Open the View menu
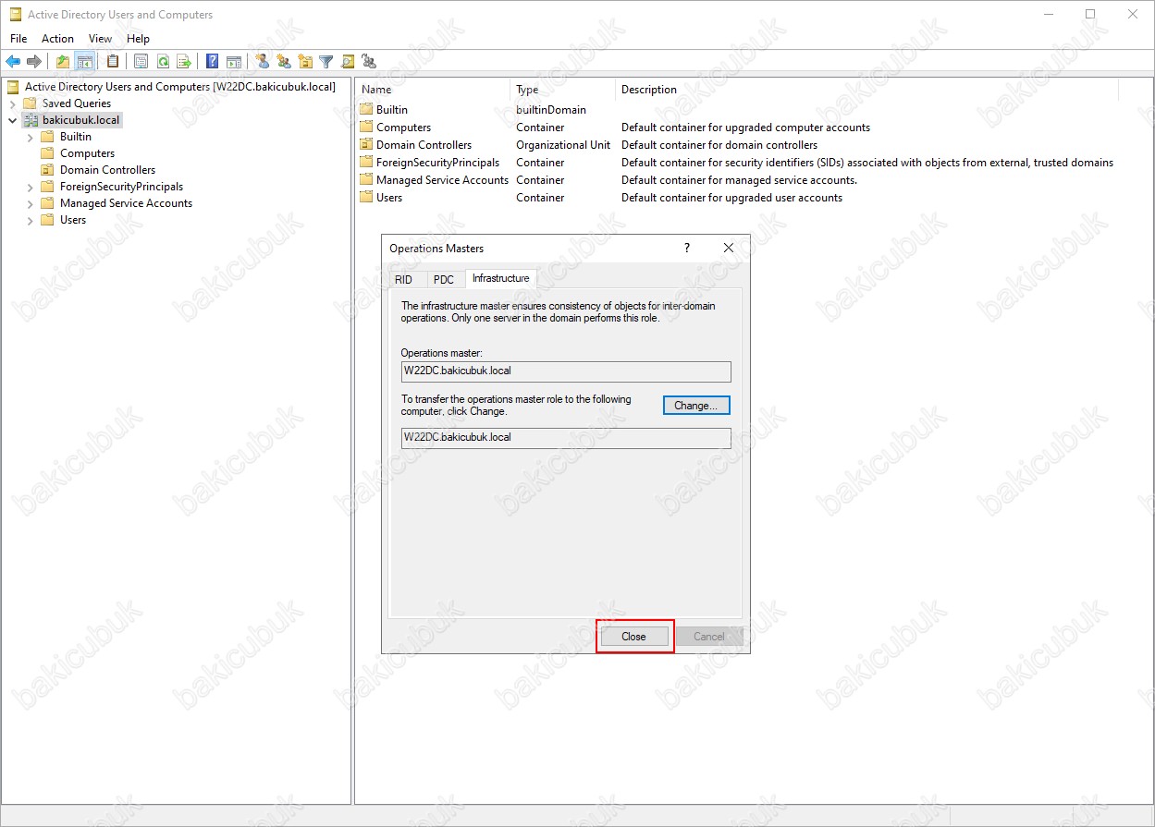The height and width of the screenshot is (827, 1155). click(100, 39)
